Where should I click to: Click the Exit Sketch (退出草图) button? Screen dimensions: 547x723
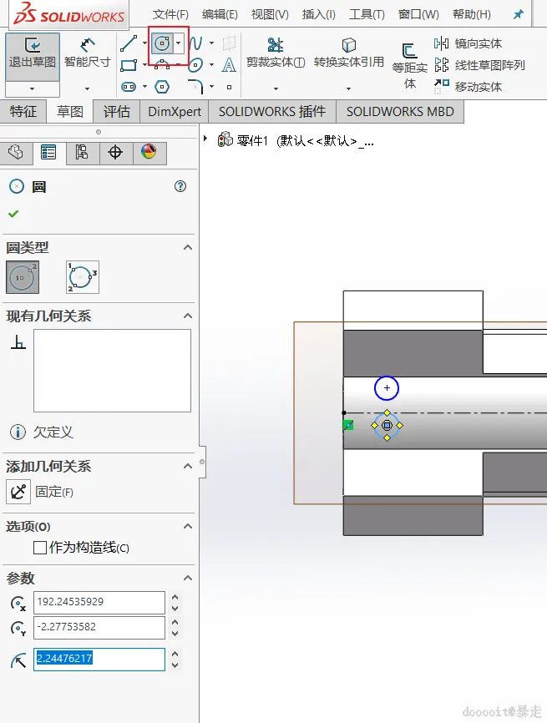pos(33,57)
